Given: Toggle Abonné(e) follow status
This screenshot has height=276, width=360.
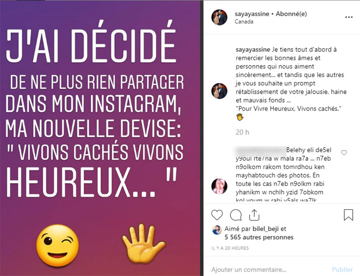Looking at the screenshot, I should (x=291, y=14).
